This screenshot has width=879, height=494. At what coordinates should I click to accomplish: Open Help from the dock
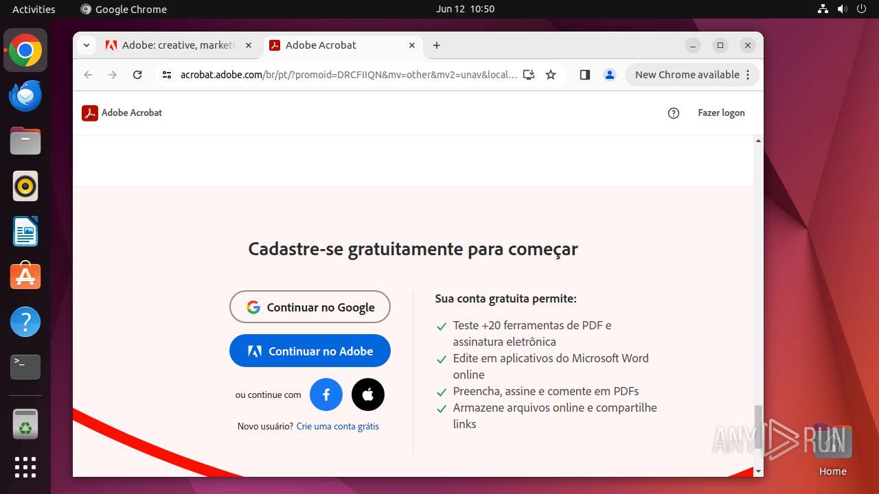pos(25,322)
